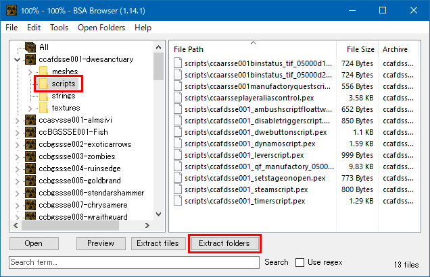Click file icon for ccafdsse001_timerscript.pex
This screenshot has width=430, height=277.
[x=178, y=201]
